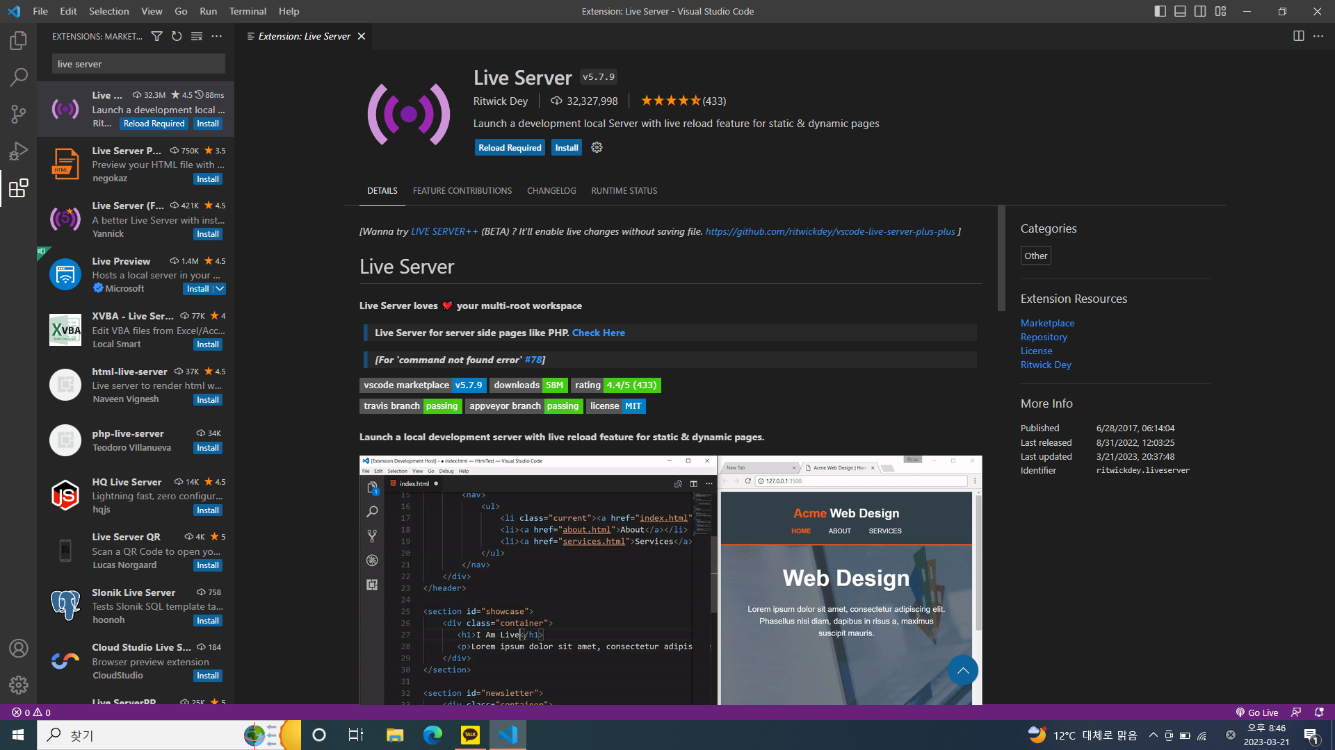The height and width of the screenshot is (750, 1335).
Task: Open the Marketplace resource link
Action: coord(1047,323)
